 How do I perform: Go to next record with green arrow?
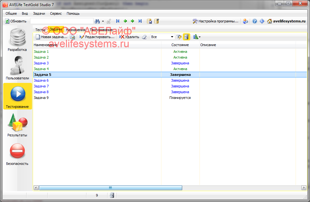click(132, 21)
